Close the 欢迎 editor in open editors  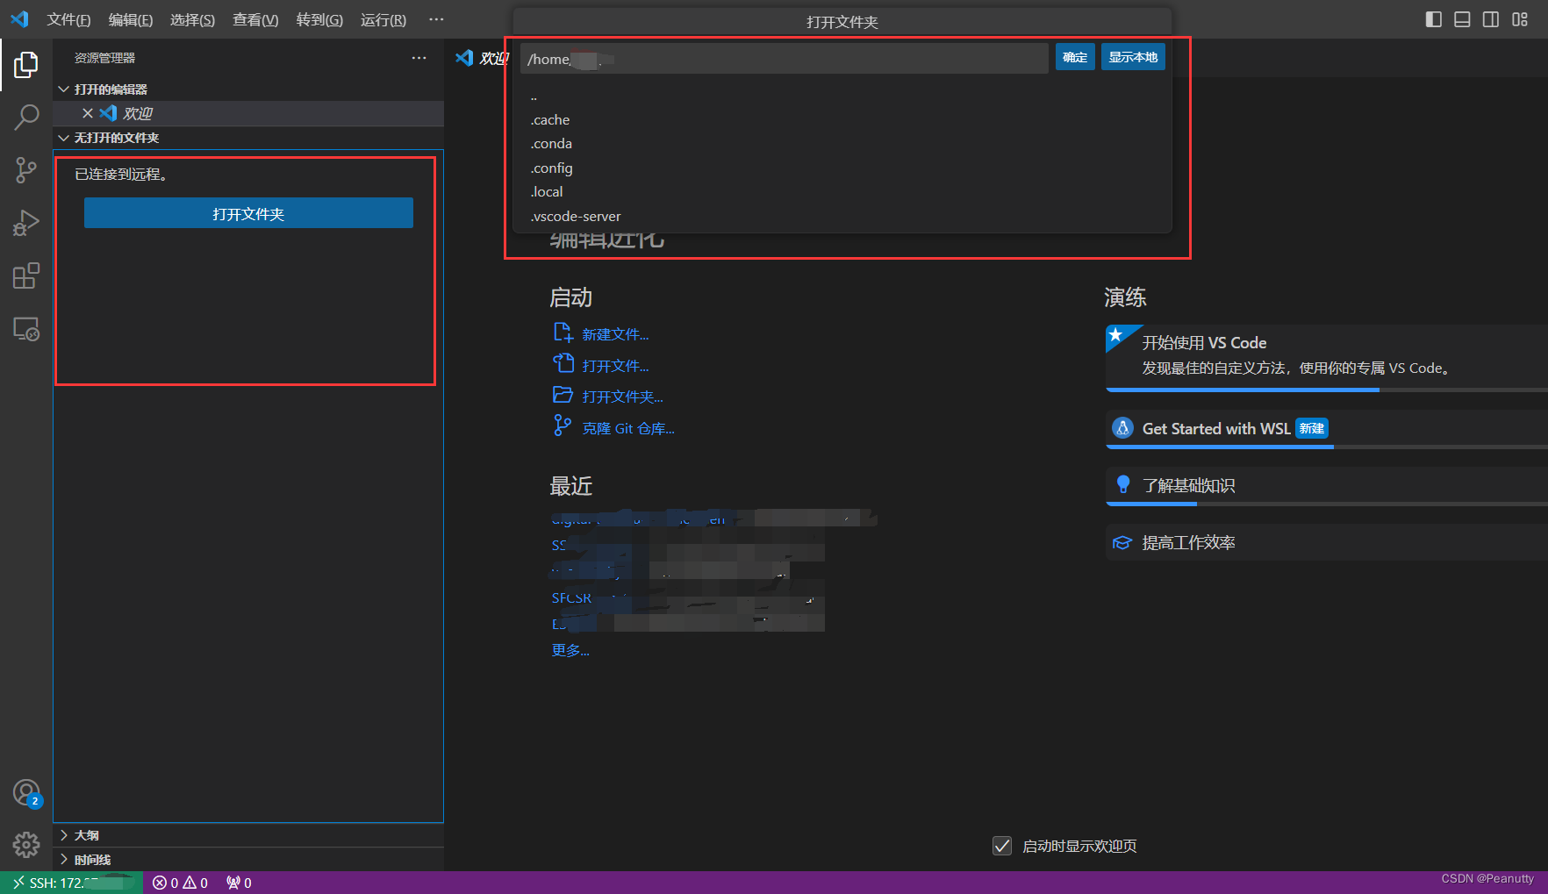88,113
